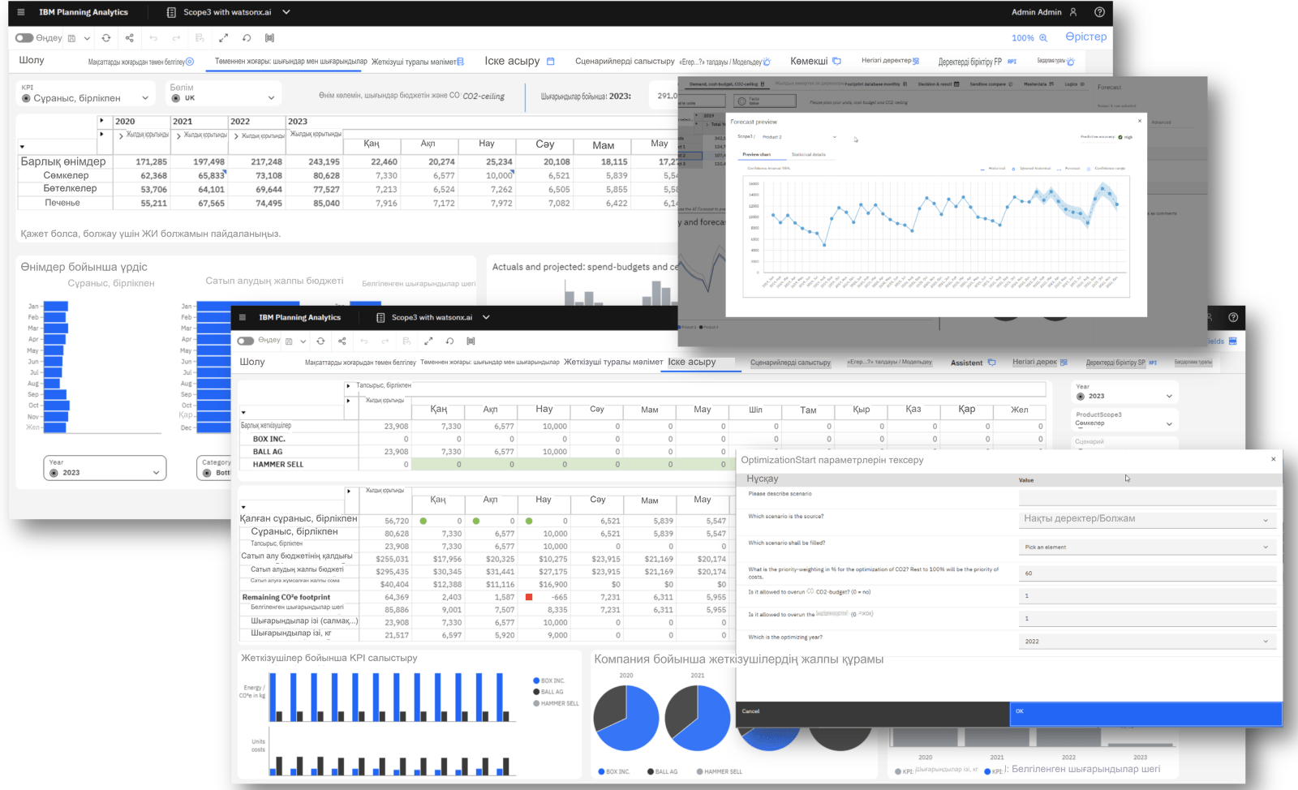Click OK in OptimizationStart dialog
This screenshot has width=1298, height=790.
click(x=1145, y=714)
